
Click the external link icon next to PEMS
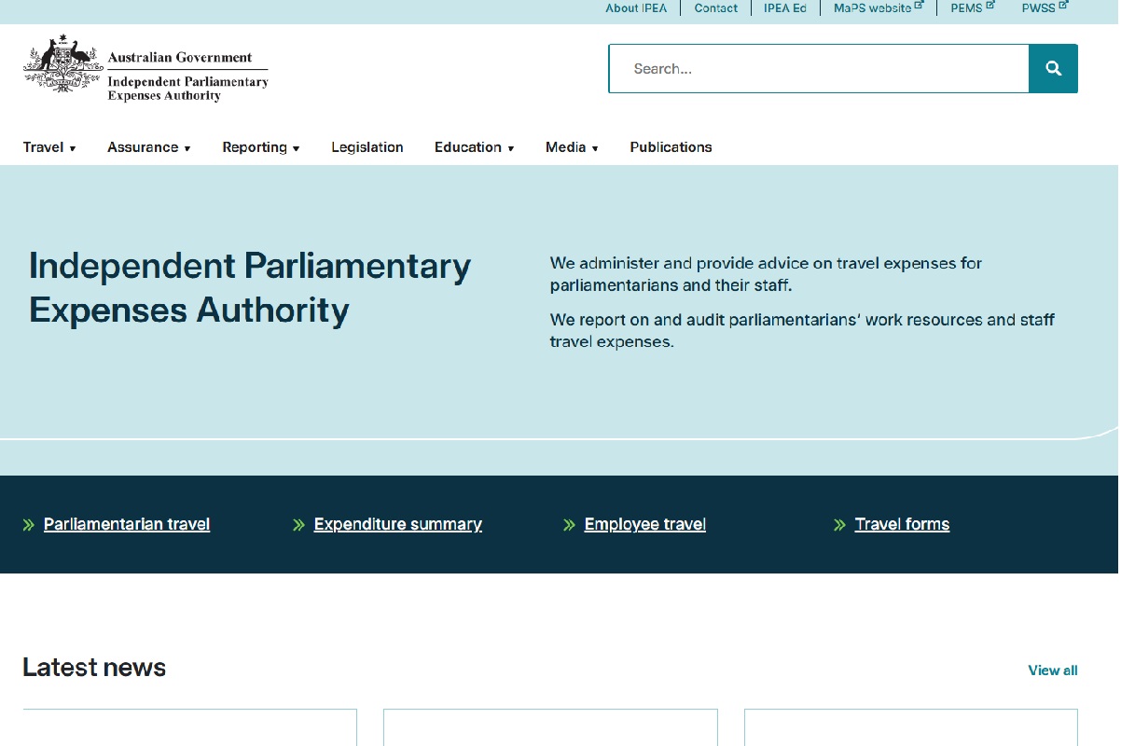tap(992, 4)
